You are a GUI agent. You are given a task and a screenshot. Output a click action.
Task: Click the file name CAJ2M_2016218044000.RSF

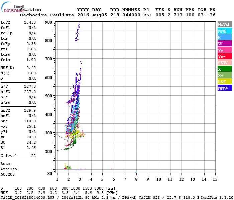click(x=28, y=197)
